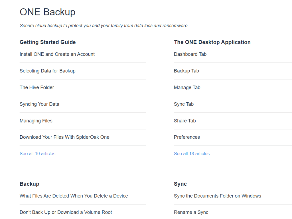Viewport: 292px width, 219px height.
Task: Open the Dashboard Tab article
Action: [x=190, y=54]
